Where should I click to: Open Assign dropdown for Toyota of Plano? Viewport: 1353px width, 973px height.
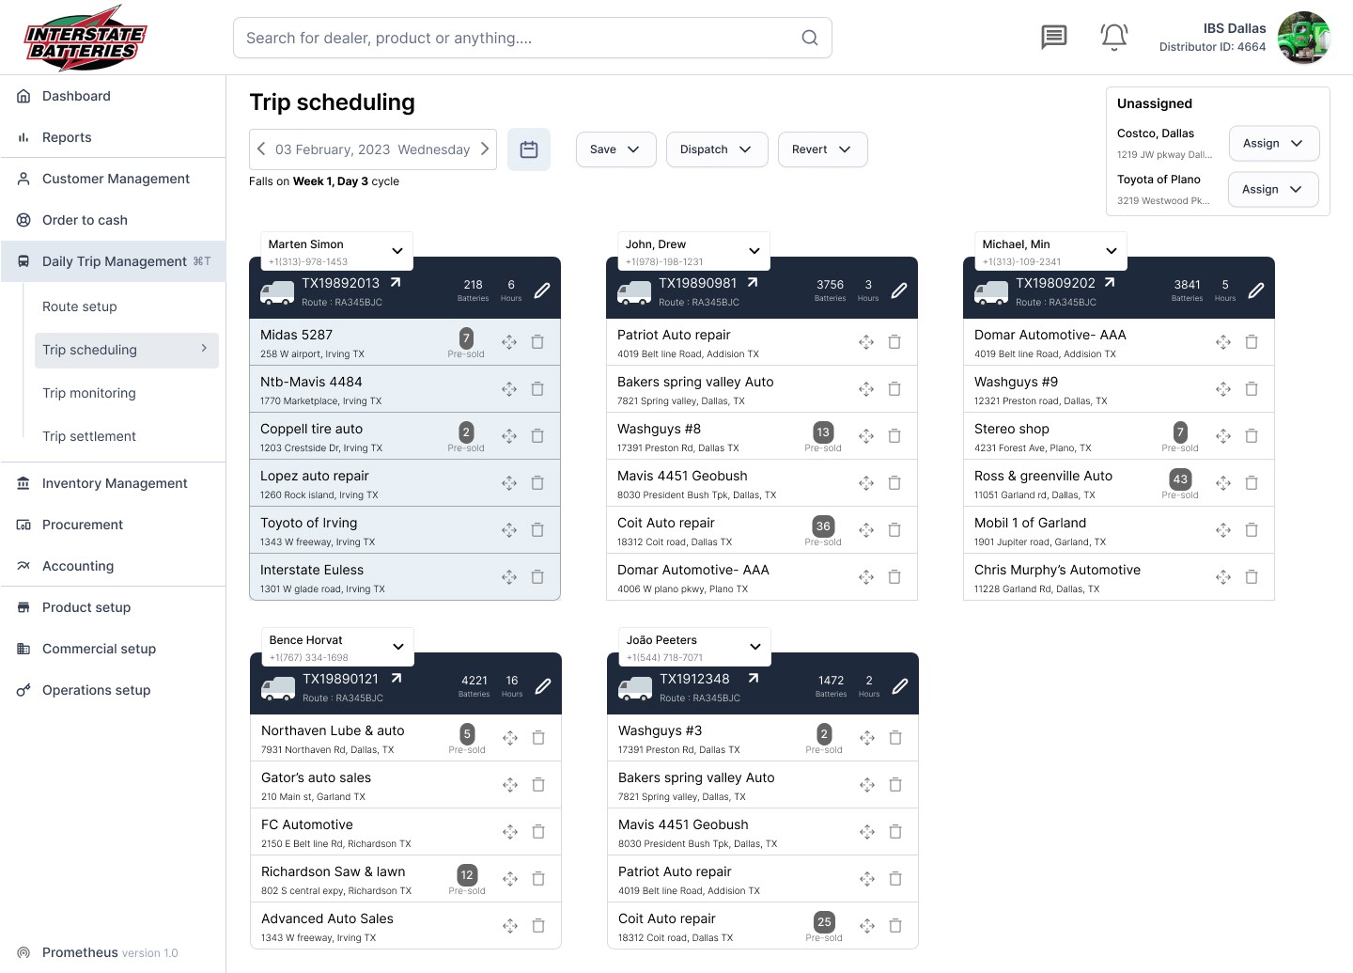pos(1273,189)
